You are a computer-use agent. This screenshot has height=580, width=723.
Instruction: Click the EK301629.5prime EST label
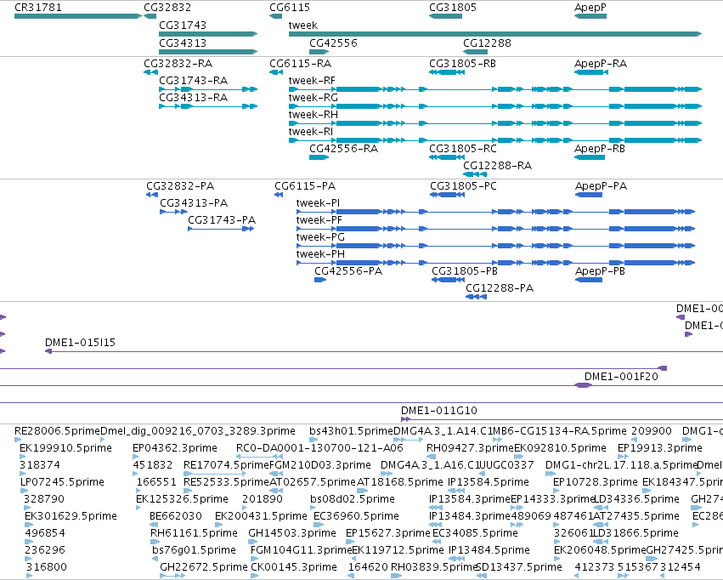coord(71,516)
